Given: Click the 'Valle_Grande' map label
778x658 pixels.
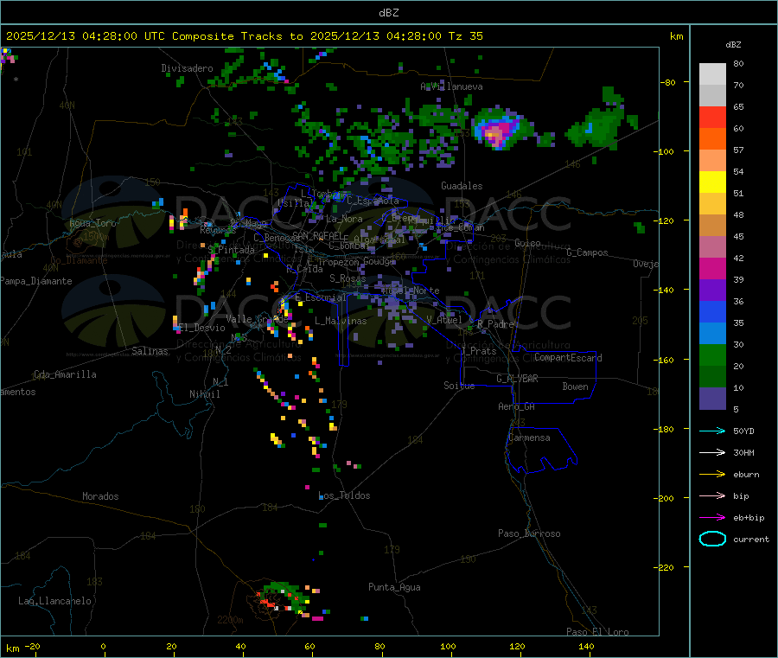Looking at the screenshot, I should coord(257,318).
